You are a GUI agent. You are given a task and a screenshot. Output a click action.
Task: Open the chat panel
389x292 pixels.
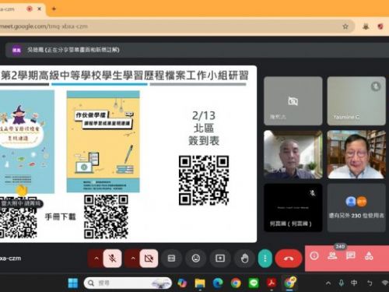tap(351, 256)
